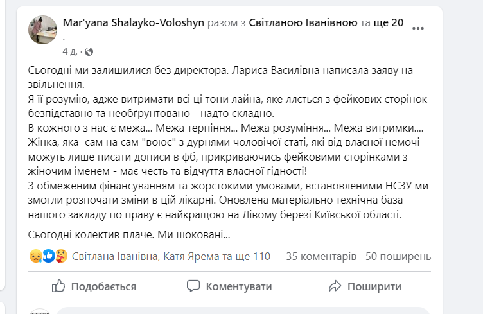Show who reacted: Світлана Іванівна, Катя Ярема
This screenshot has height=314, width=483.
(x=171, y=256)
